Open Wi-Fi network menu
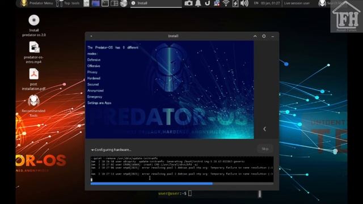The height and width of the screenshot is (204, 363). point(226,3)
